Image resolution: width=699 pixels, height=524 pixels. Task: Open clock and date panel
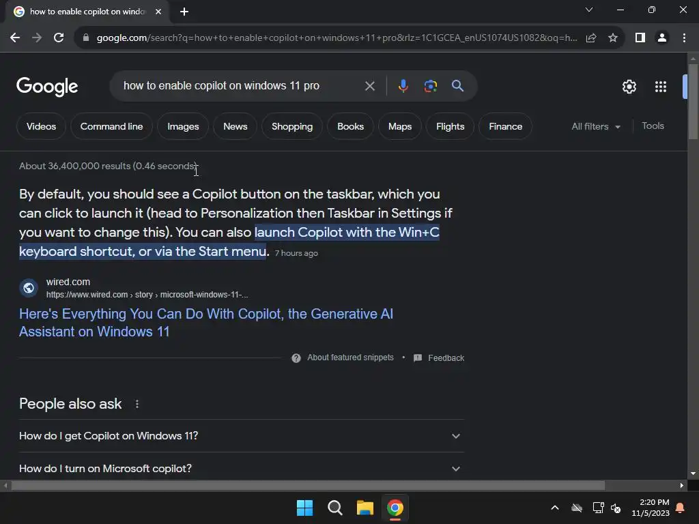(x=651, y=508)
